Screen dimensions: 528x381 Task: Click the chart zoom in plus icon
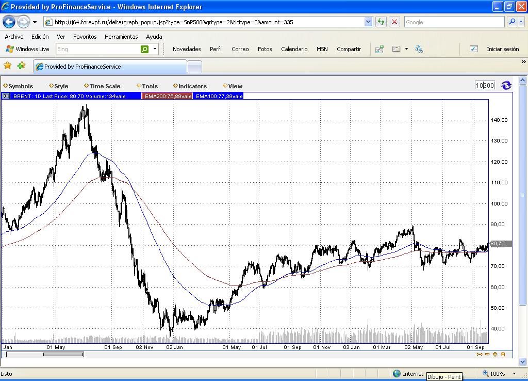(x=495, y=354)
